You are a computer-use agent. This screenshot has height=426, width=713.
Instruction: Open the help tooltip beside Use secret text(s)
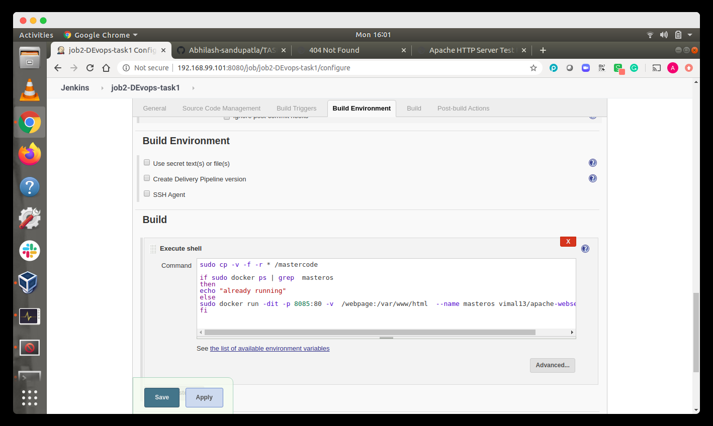pos(593,163)
